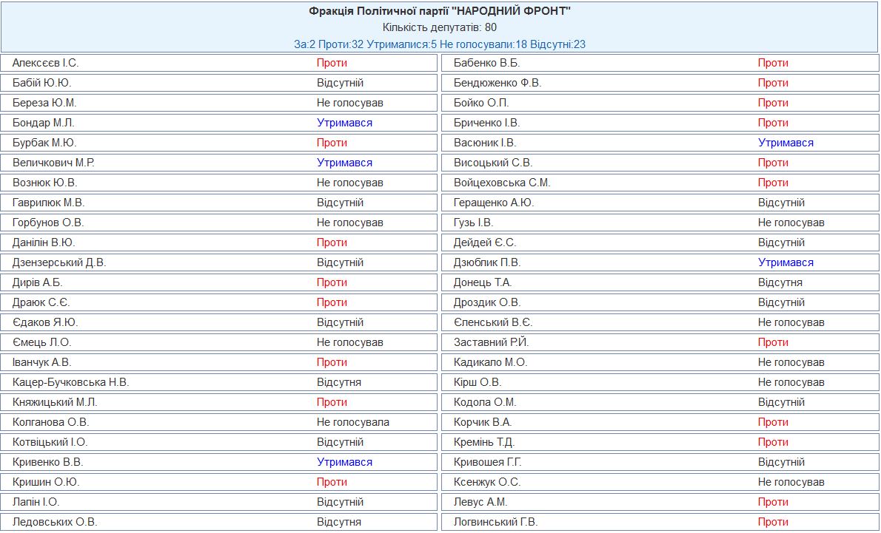This screenshot has width=881, height=533.
Task: Select deputy name Береза Ю.М.
Action: pyautogui.click(x=44, y=103)
